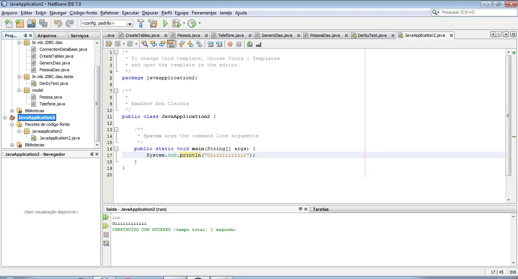This screenshot has height=279, width=518.
Task: Click the Build Main Project hammer icon
Action: click(141, 24)
